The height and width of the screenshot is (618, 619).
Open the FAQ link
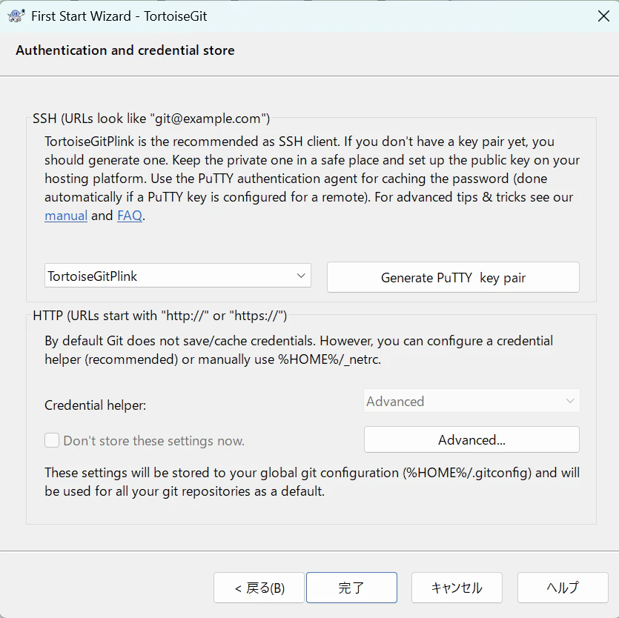tap(130, 216)
